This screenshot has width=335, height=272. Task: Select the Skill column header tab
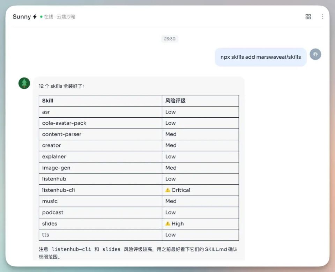pos(47,101)
